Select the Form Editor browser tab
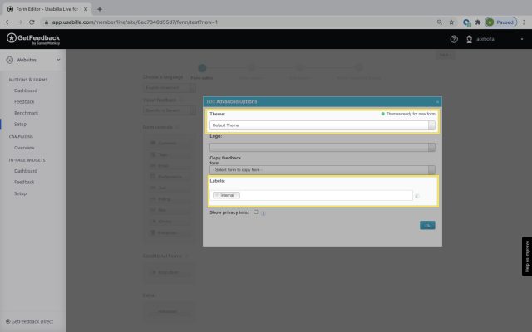Viewport: 532px width, 332px height. (x=47, y=9)
